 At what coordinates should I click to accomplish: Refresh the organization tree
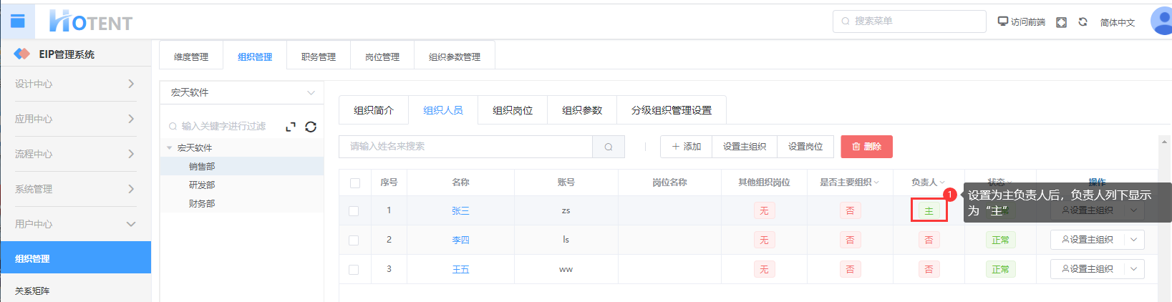[311, 127]
